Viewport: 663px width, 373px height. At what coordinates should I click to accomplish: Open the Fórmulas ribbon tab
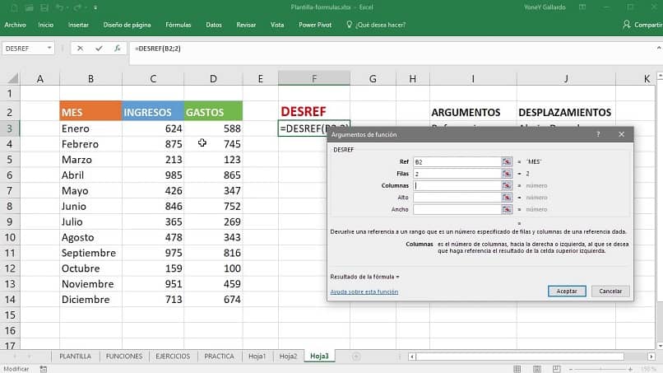[177, 25]
